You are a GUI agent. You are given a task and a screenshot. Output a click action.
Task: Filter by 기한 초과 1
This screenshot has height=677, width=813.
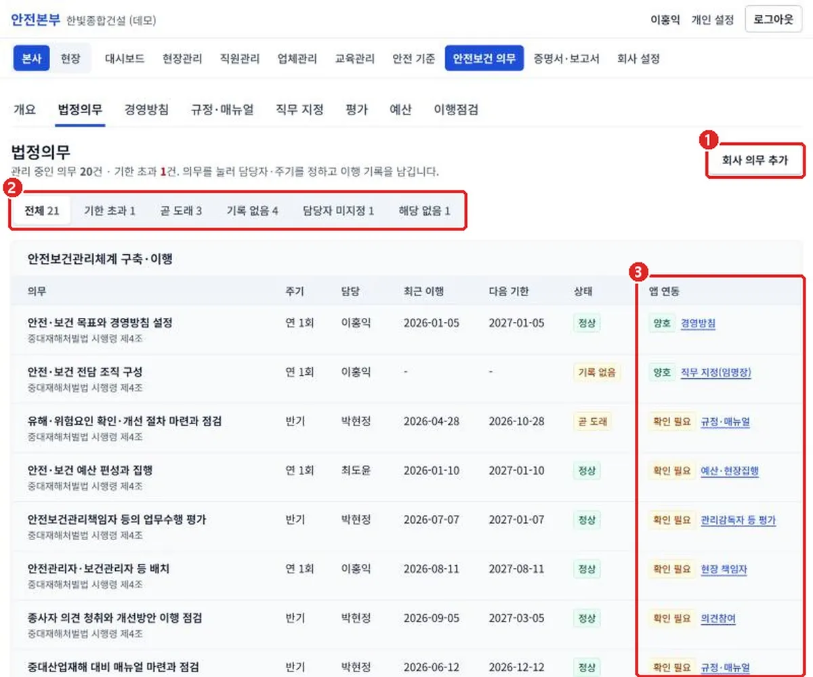(x=110, y=211)
